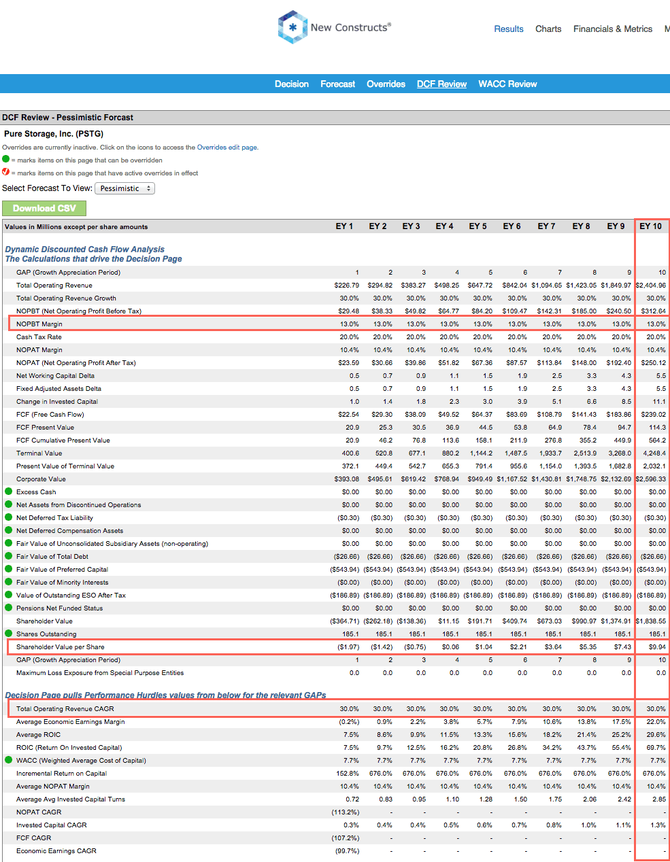Select the 152.8% incremental return cell
Viewport: 670px width, 862px height.
(x=348, y=774)
